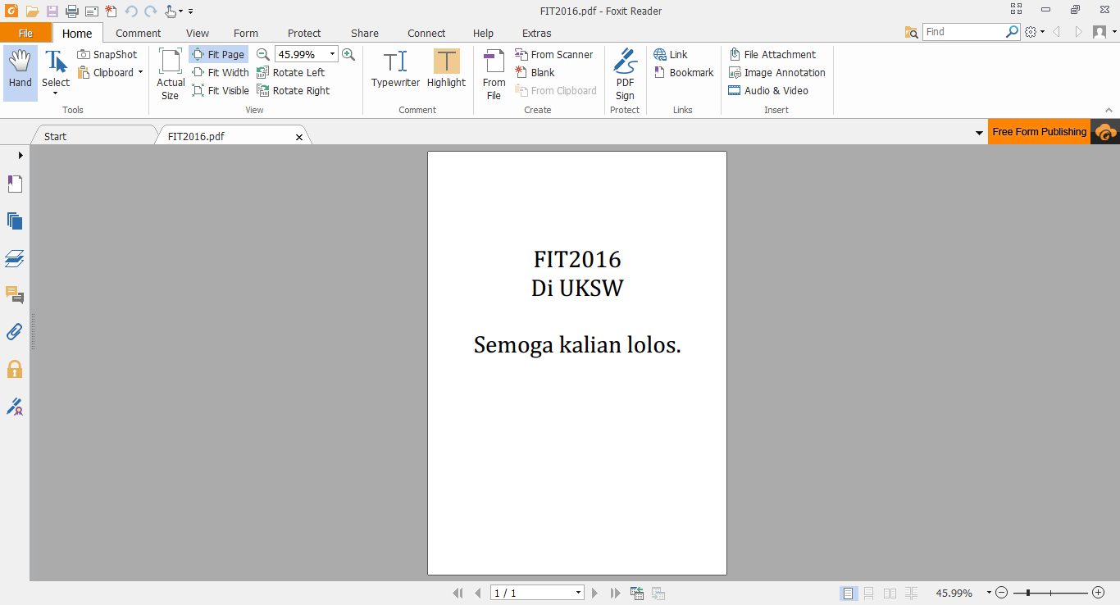Screen dimensions: 1120x605
Task: Open the layers panel in sidebar
Action: click(x=15, y=258)
